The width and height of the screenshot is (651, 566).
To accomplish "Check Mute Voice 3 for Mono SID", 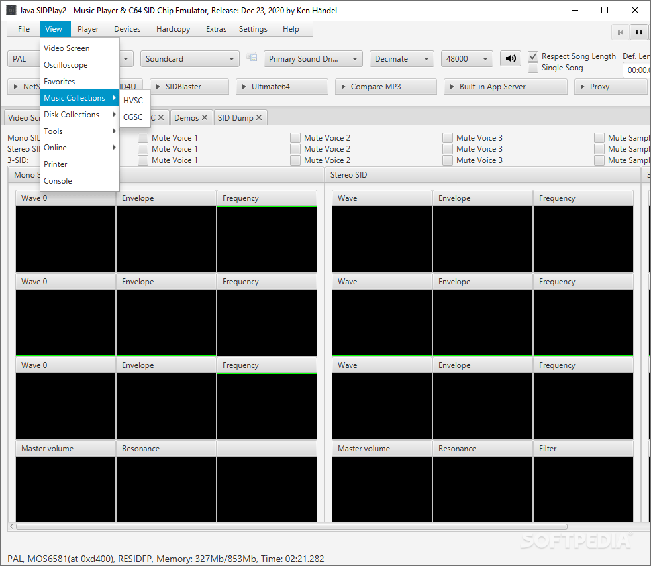I will point(448,138).
